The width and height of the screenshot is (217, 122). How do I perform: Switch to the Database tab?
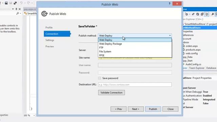[211, 68]
